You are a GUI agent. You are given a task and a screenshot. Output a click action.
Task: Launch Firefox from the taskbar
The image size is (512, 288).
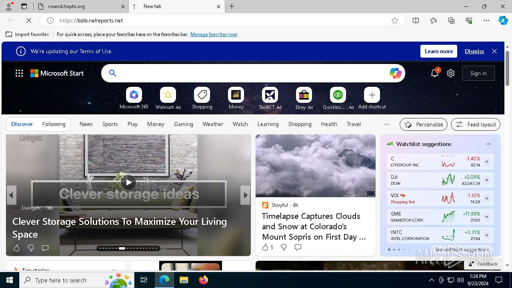[203, 280]
